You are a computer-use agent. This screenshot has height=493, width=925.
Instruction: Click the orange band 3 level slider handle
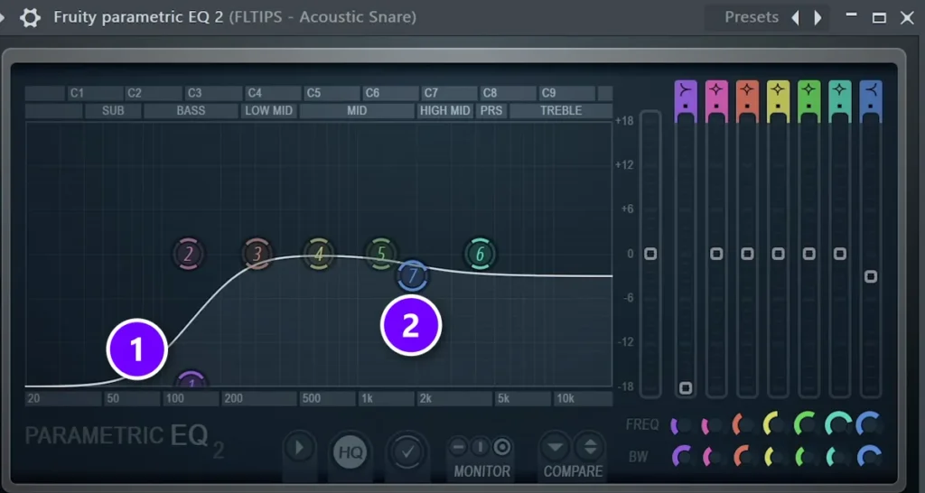click(747, 254)
